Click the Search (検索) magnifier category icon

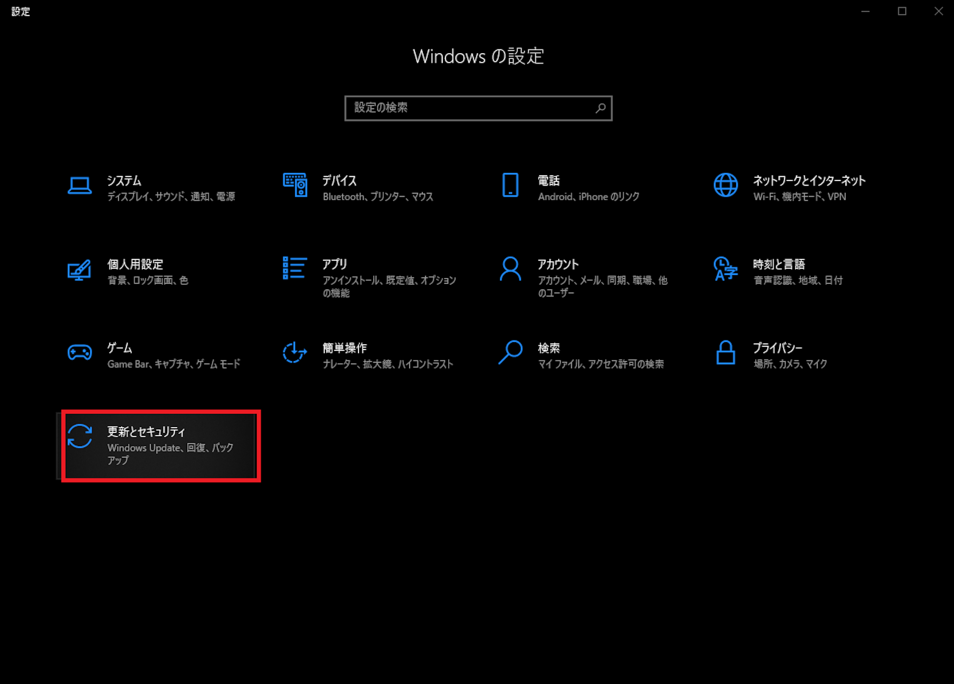click(x=510, y=352)
